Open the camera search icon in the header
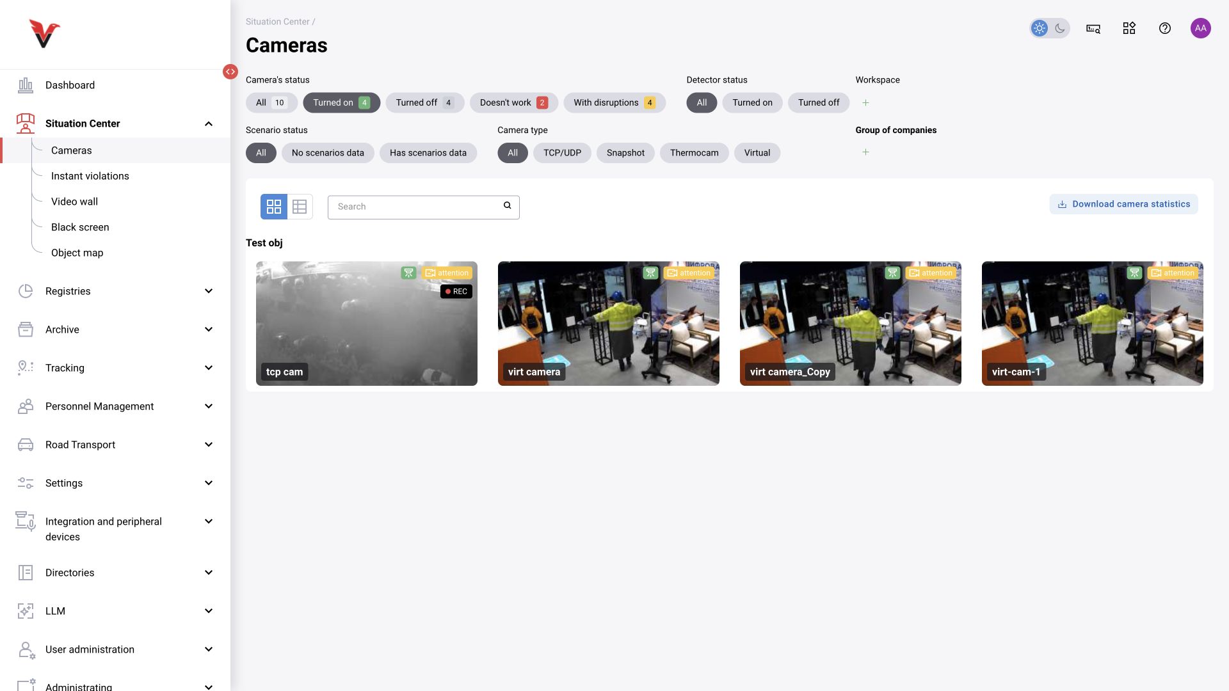This screenshot has width=1229, height=691. click(x=1093, y=28)
